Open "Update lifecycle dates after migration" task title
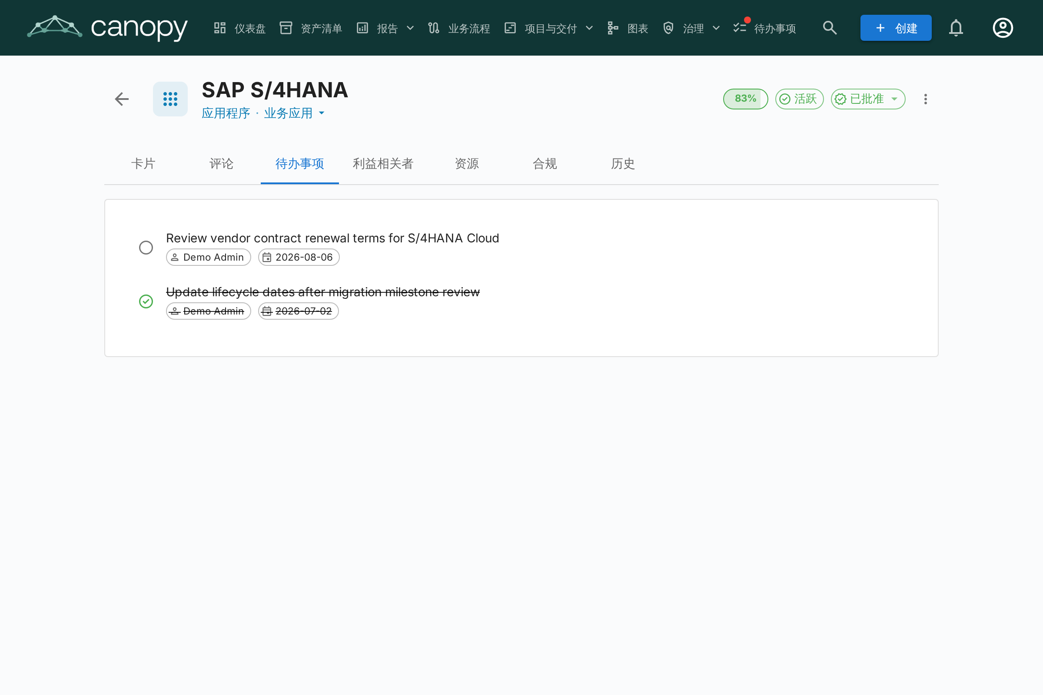The height and width of the screenshot is (695, 1043). 323,292
